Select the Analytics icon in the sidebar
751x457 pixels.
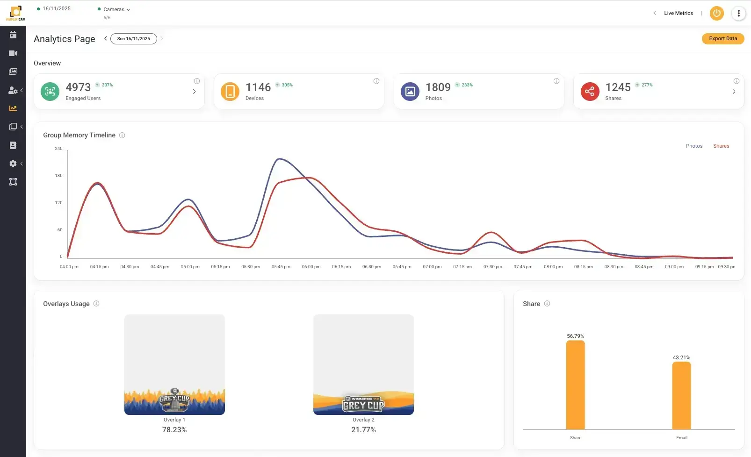pos(13,108)
